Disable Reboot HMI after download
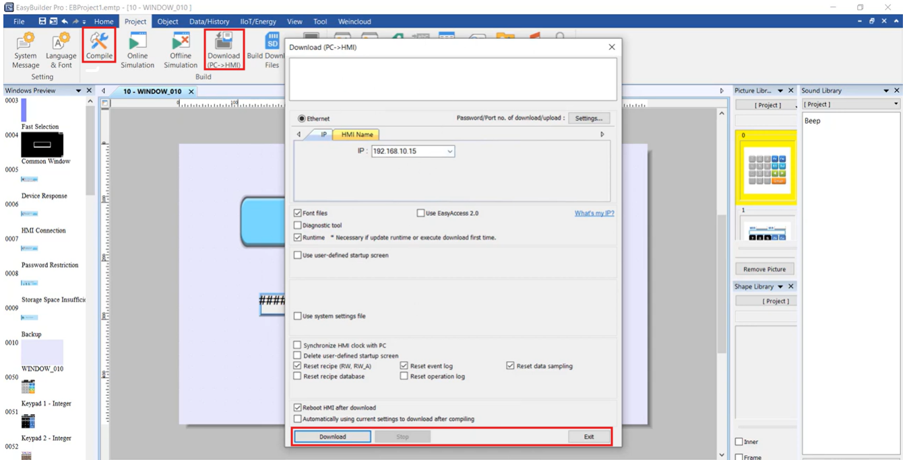Screen dimensions: 909x460 point(298,408)
